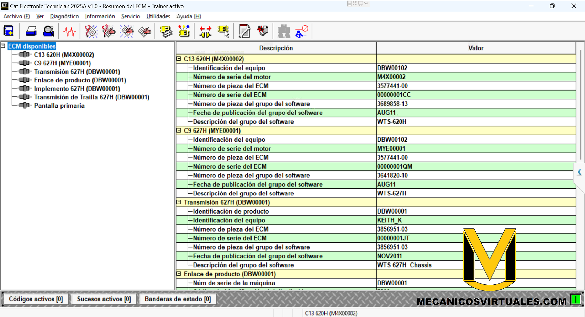This screenshot has height=317, width=585.
Task: Collapse the Transmisión 627H section in the table
Action: [179, 202]
